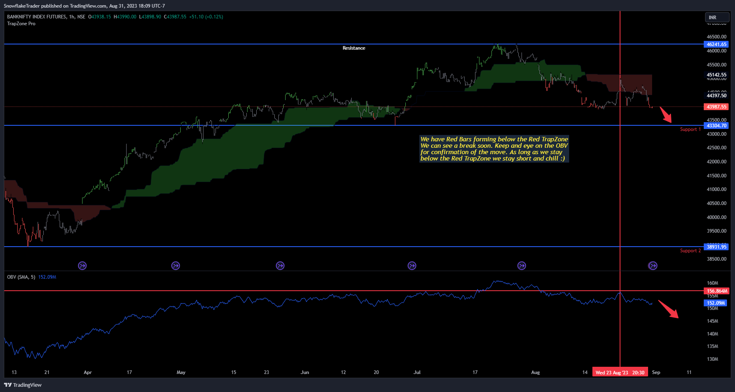
Task: Click the Apr label on the time axis
Action: (x=88, y=372)
